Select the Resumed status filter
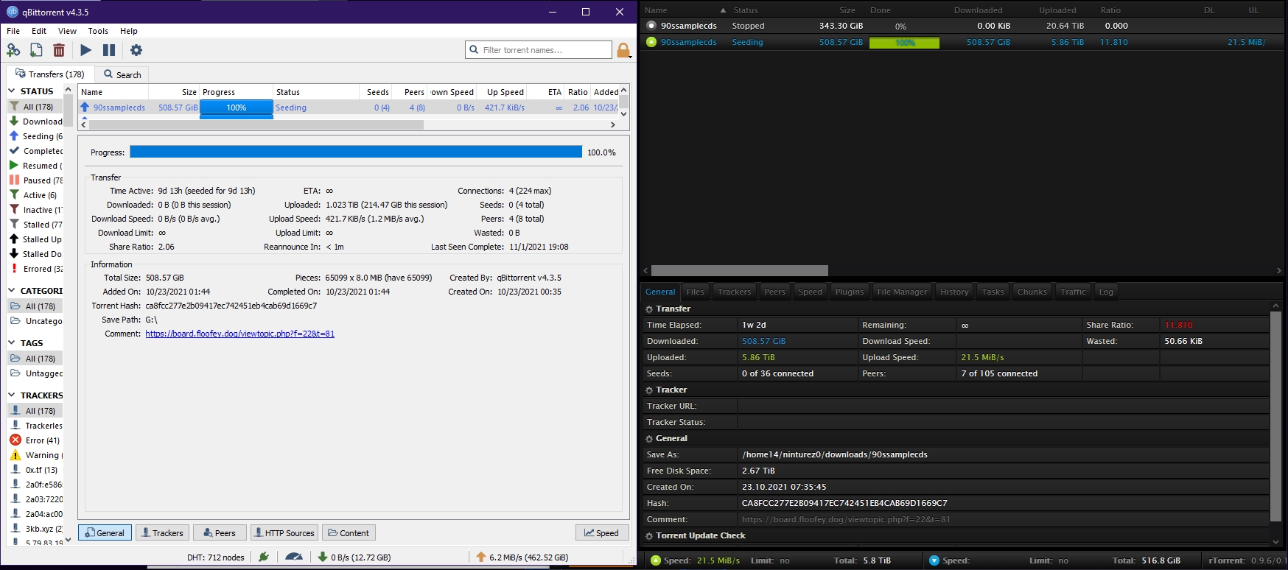1288x570 pixels. 37,166
